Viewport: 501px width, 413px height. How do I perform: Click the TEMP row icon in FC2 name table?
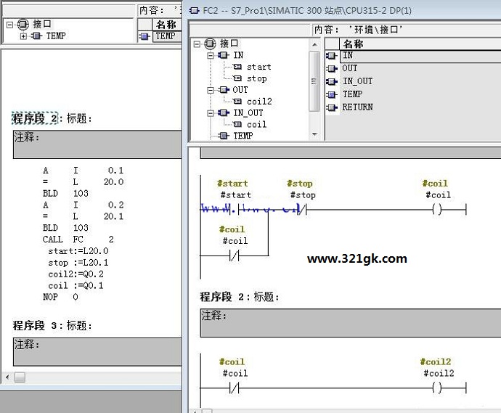332,94
